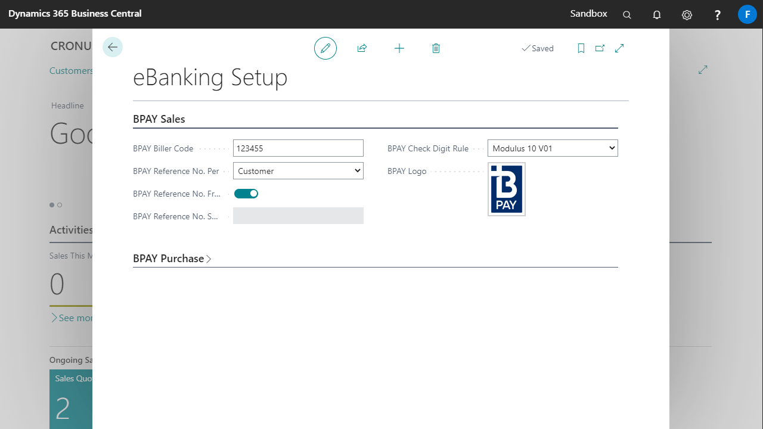Go back with the arrow button

[113, 47]
